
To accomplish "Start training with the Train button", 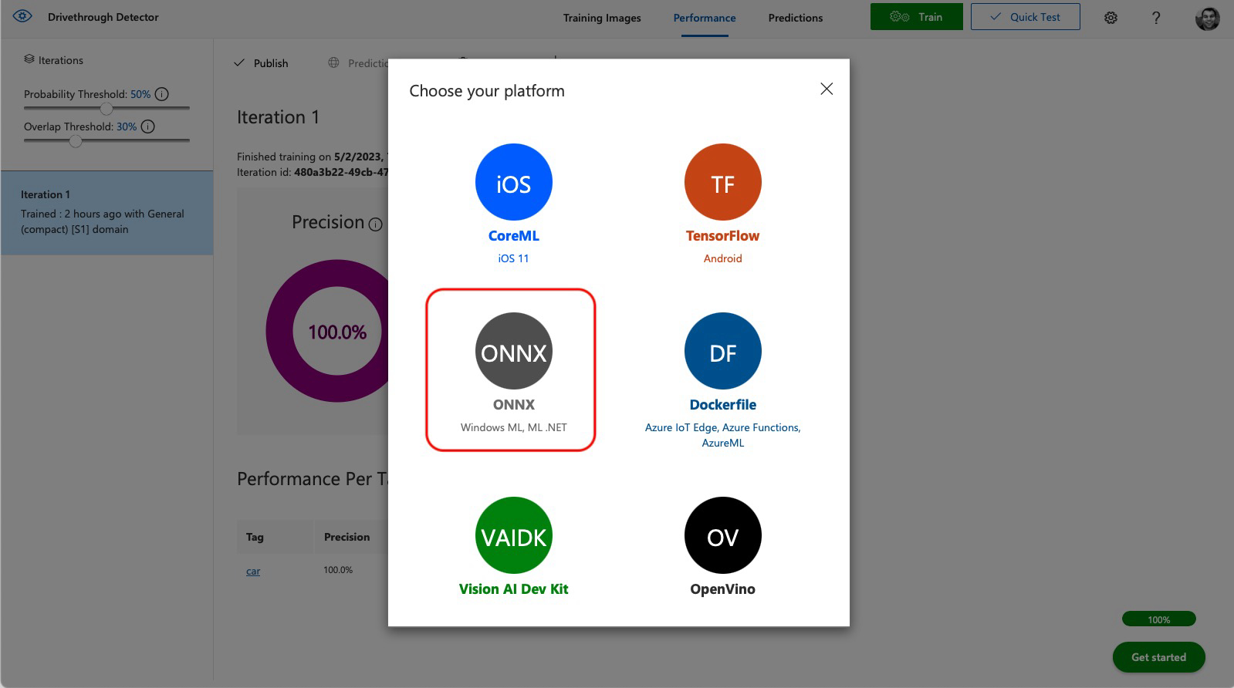I will click(x=917, y=17).
